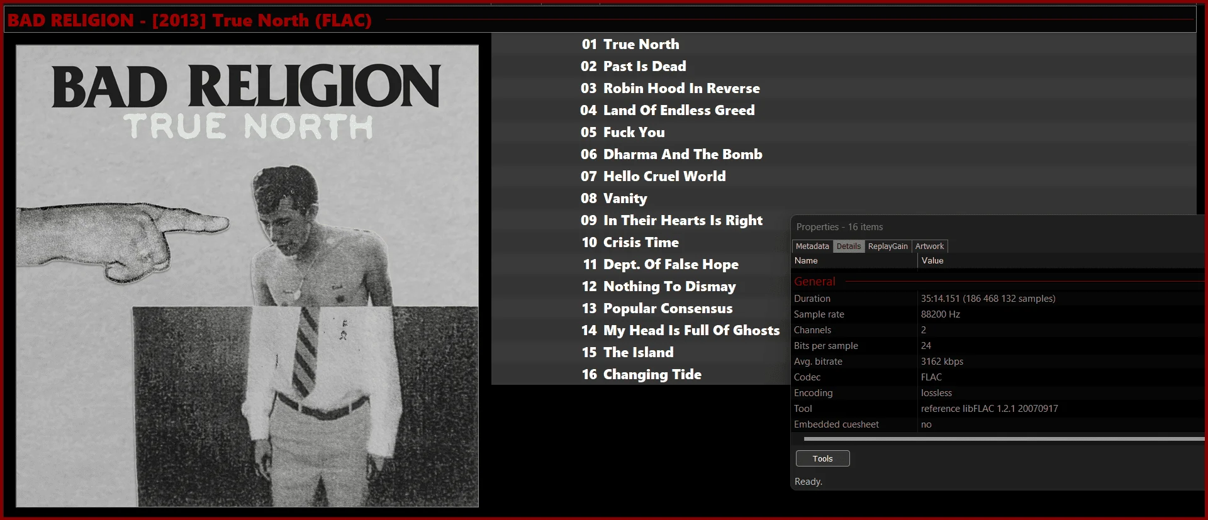Click the Duration property row
1208x520 pixels.
pyautogui.click(x=998, y=299)
